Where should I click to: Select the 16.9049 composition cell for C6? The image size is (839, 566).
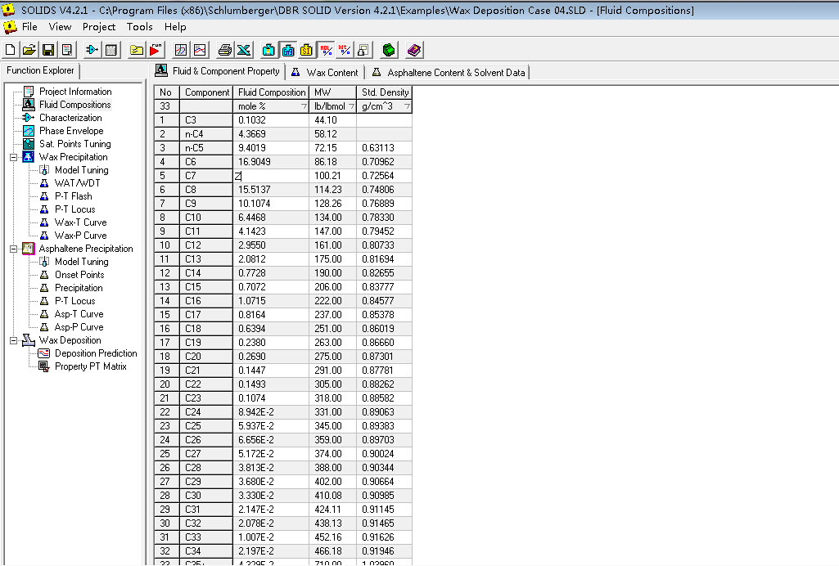(x=271, y=162)
